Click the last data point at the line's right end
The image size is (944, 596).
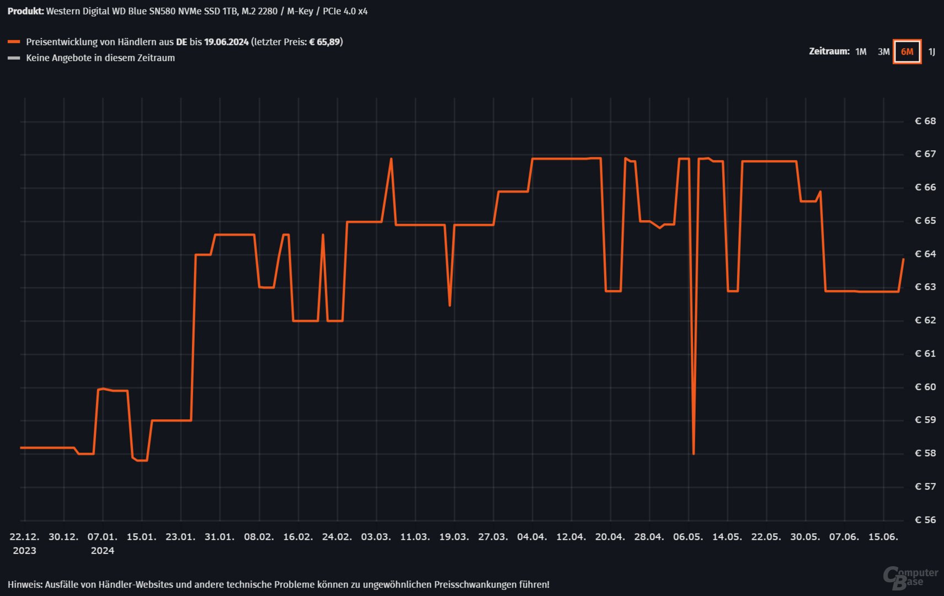click(x=903, y=259)
